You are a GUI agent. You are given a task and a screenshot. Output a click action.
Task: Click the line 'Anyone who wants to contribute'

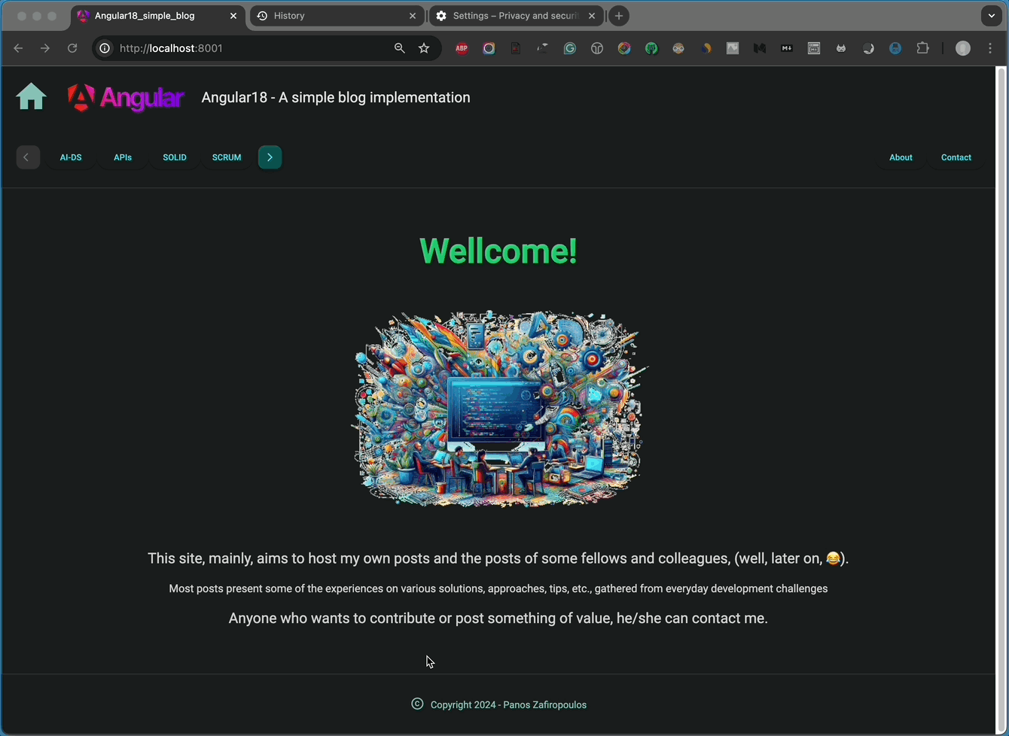click(498, 619)
